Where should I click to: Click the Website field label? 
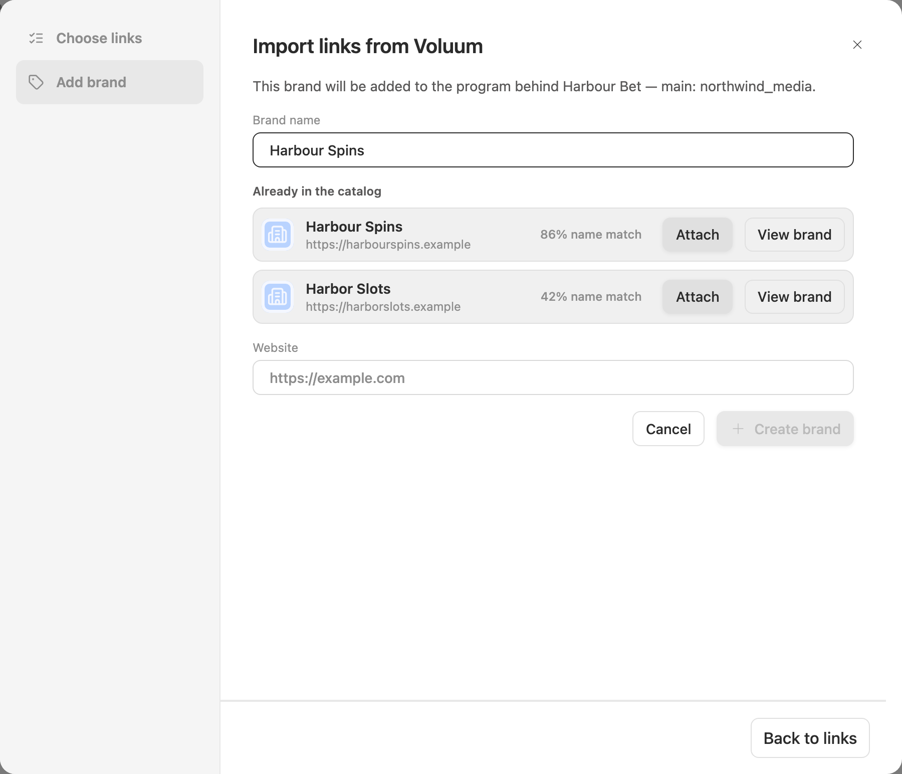[276, 348]
